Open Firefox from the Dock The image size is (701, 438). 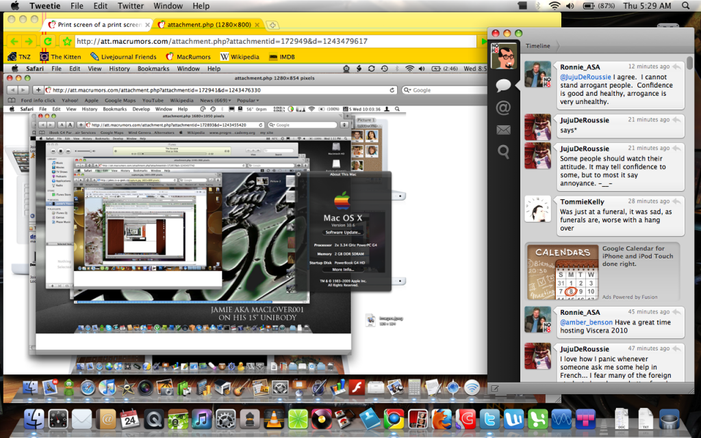(x=442, y=420)
